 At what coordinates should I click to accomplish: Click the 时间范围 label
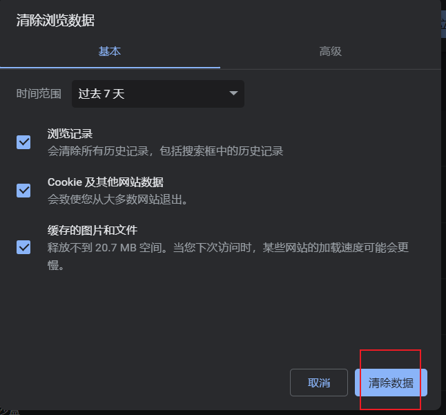(39, 94)
